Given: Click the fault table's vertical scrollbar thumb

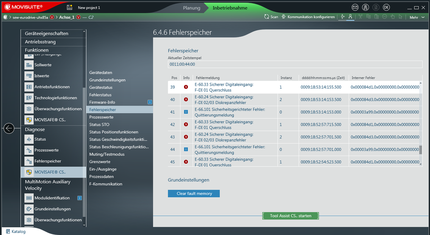Looking at the screenshot, I should point(421,150).
